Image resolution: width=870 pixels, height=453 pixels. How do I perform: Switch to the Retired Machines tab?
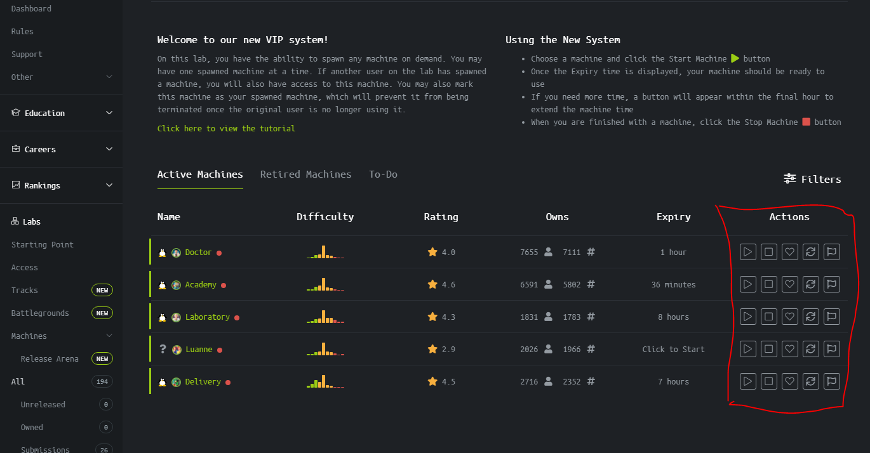[305, 174]
